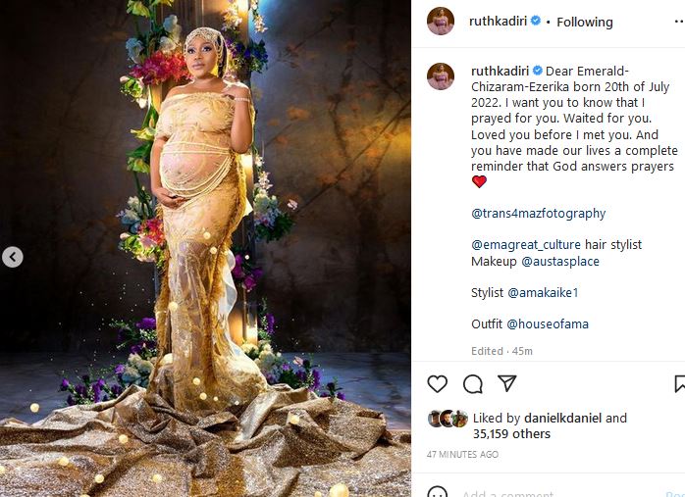Viewport: 685px width, 497px height.
Task: Open the ruthkadiri username in the header
Action: (x=500, y=22)
